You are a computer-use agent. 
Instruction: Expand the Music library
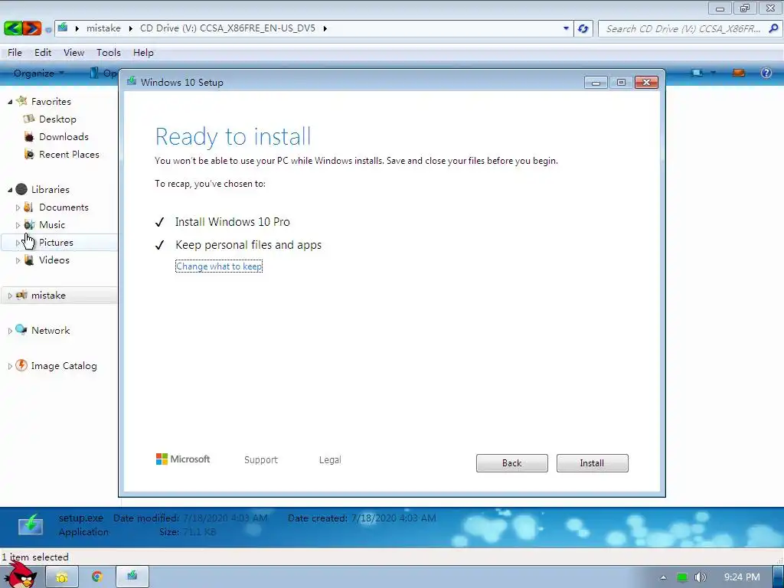[x=18, y=225]
